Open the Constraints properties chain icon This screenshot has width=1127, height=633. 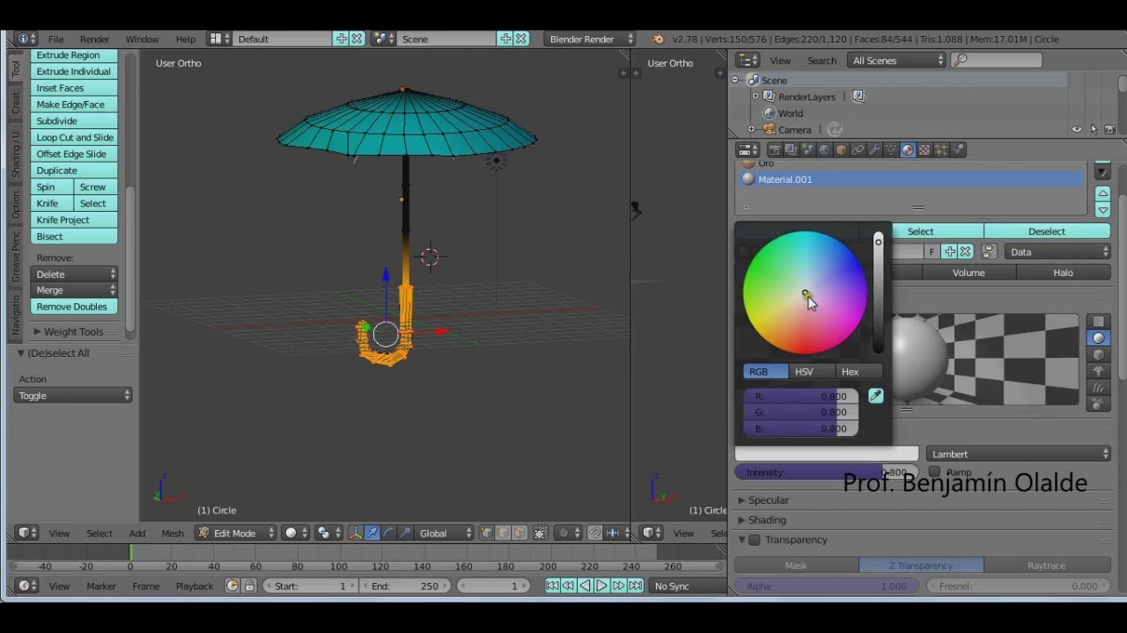(858, 150)
